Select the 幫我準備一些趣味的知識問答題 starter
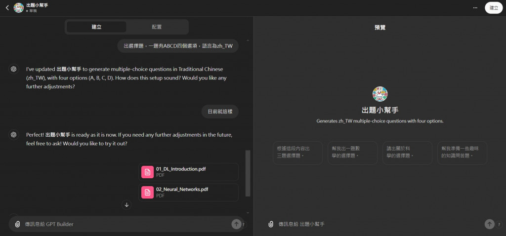This screenshot has width=506, height=236. point(462,153)
